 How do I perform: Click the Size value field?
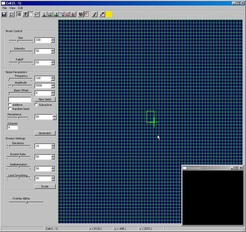click(43, 40)
